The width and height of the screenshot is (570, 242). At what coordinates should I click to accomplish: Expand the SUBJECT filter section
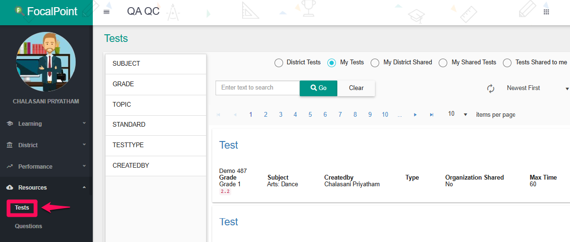[x=156, y=64]
